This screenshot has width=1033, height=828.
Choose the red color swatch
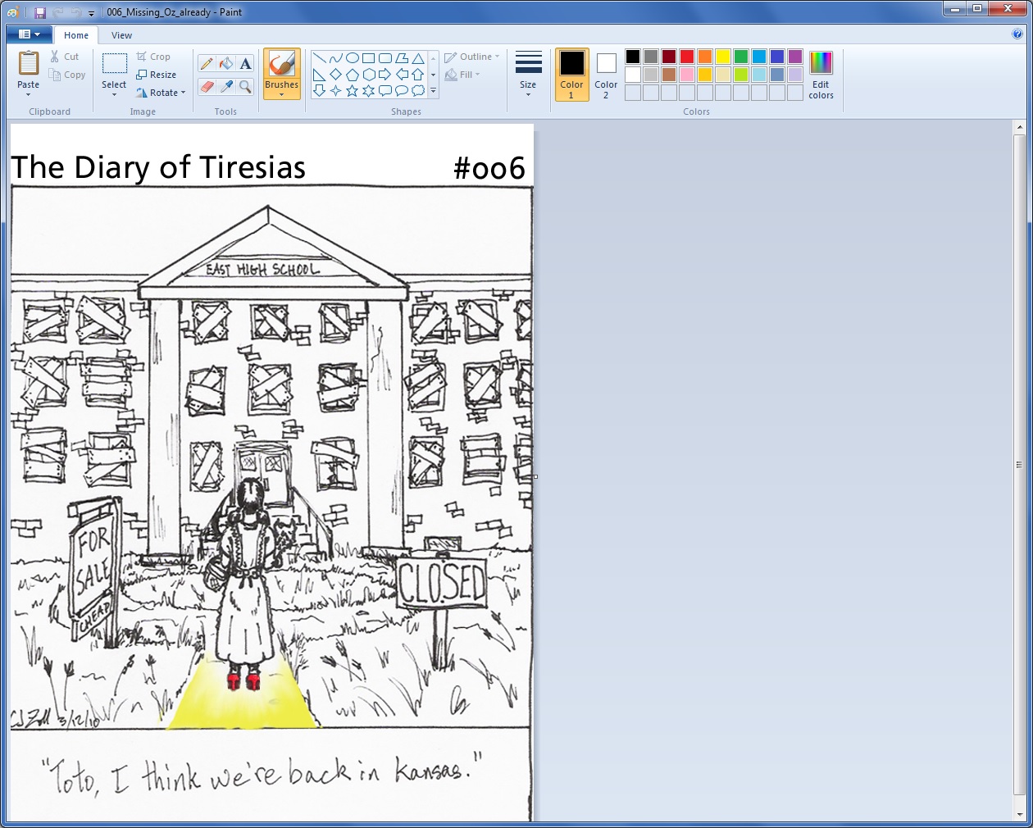(x=687, y=57)
